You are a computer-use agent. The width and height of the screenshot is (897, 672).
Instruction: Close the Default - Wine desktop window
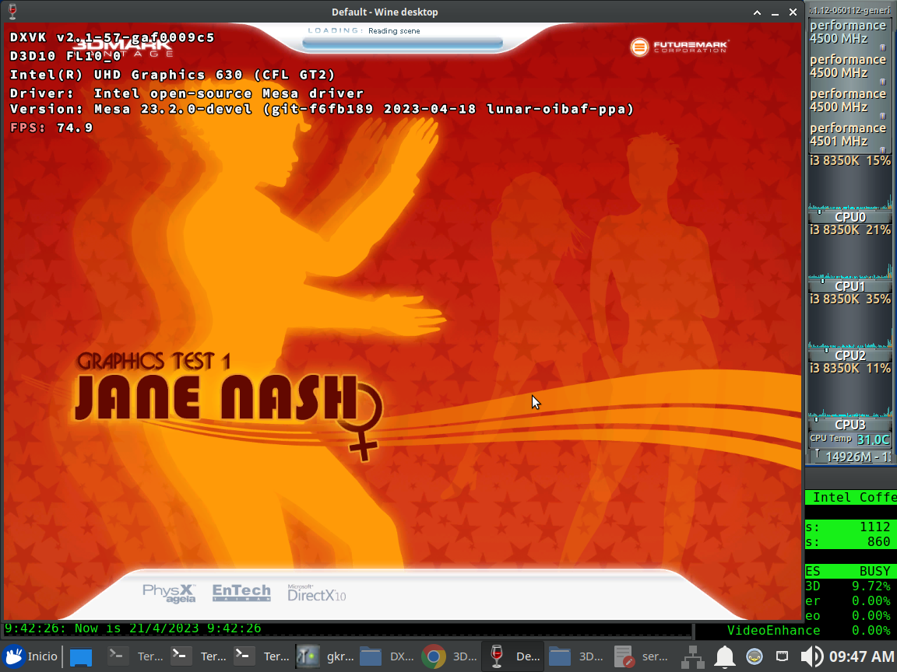tap(793, 12)
